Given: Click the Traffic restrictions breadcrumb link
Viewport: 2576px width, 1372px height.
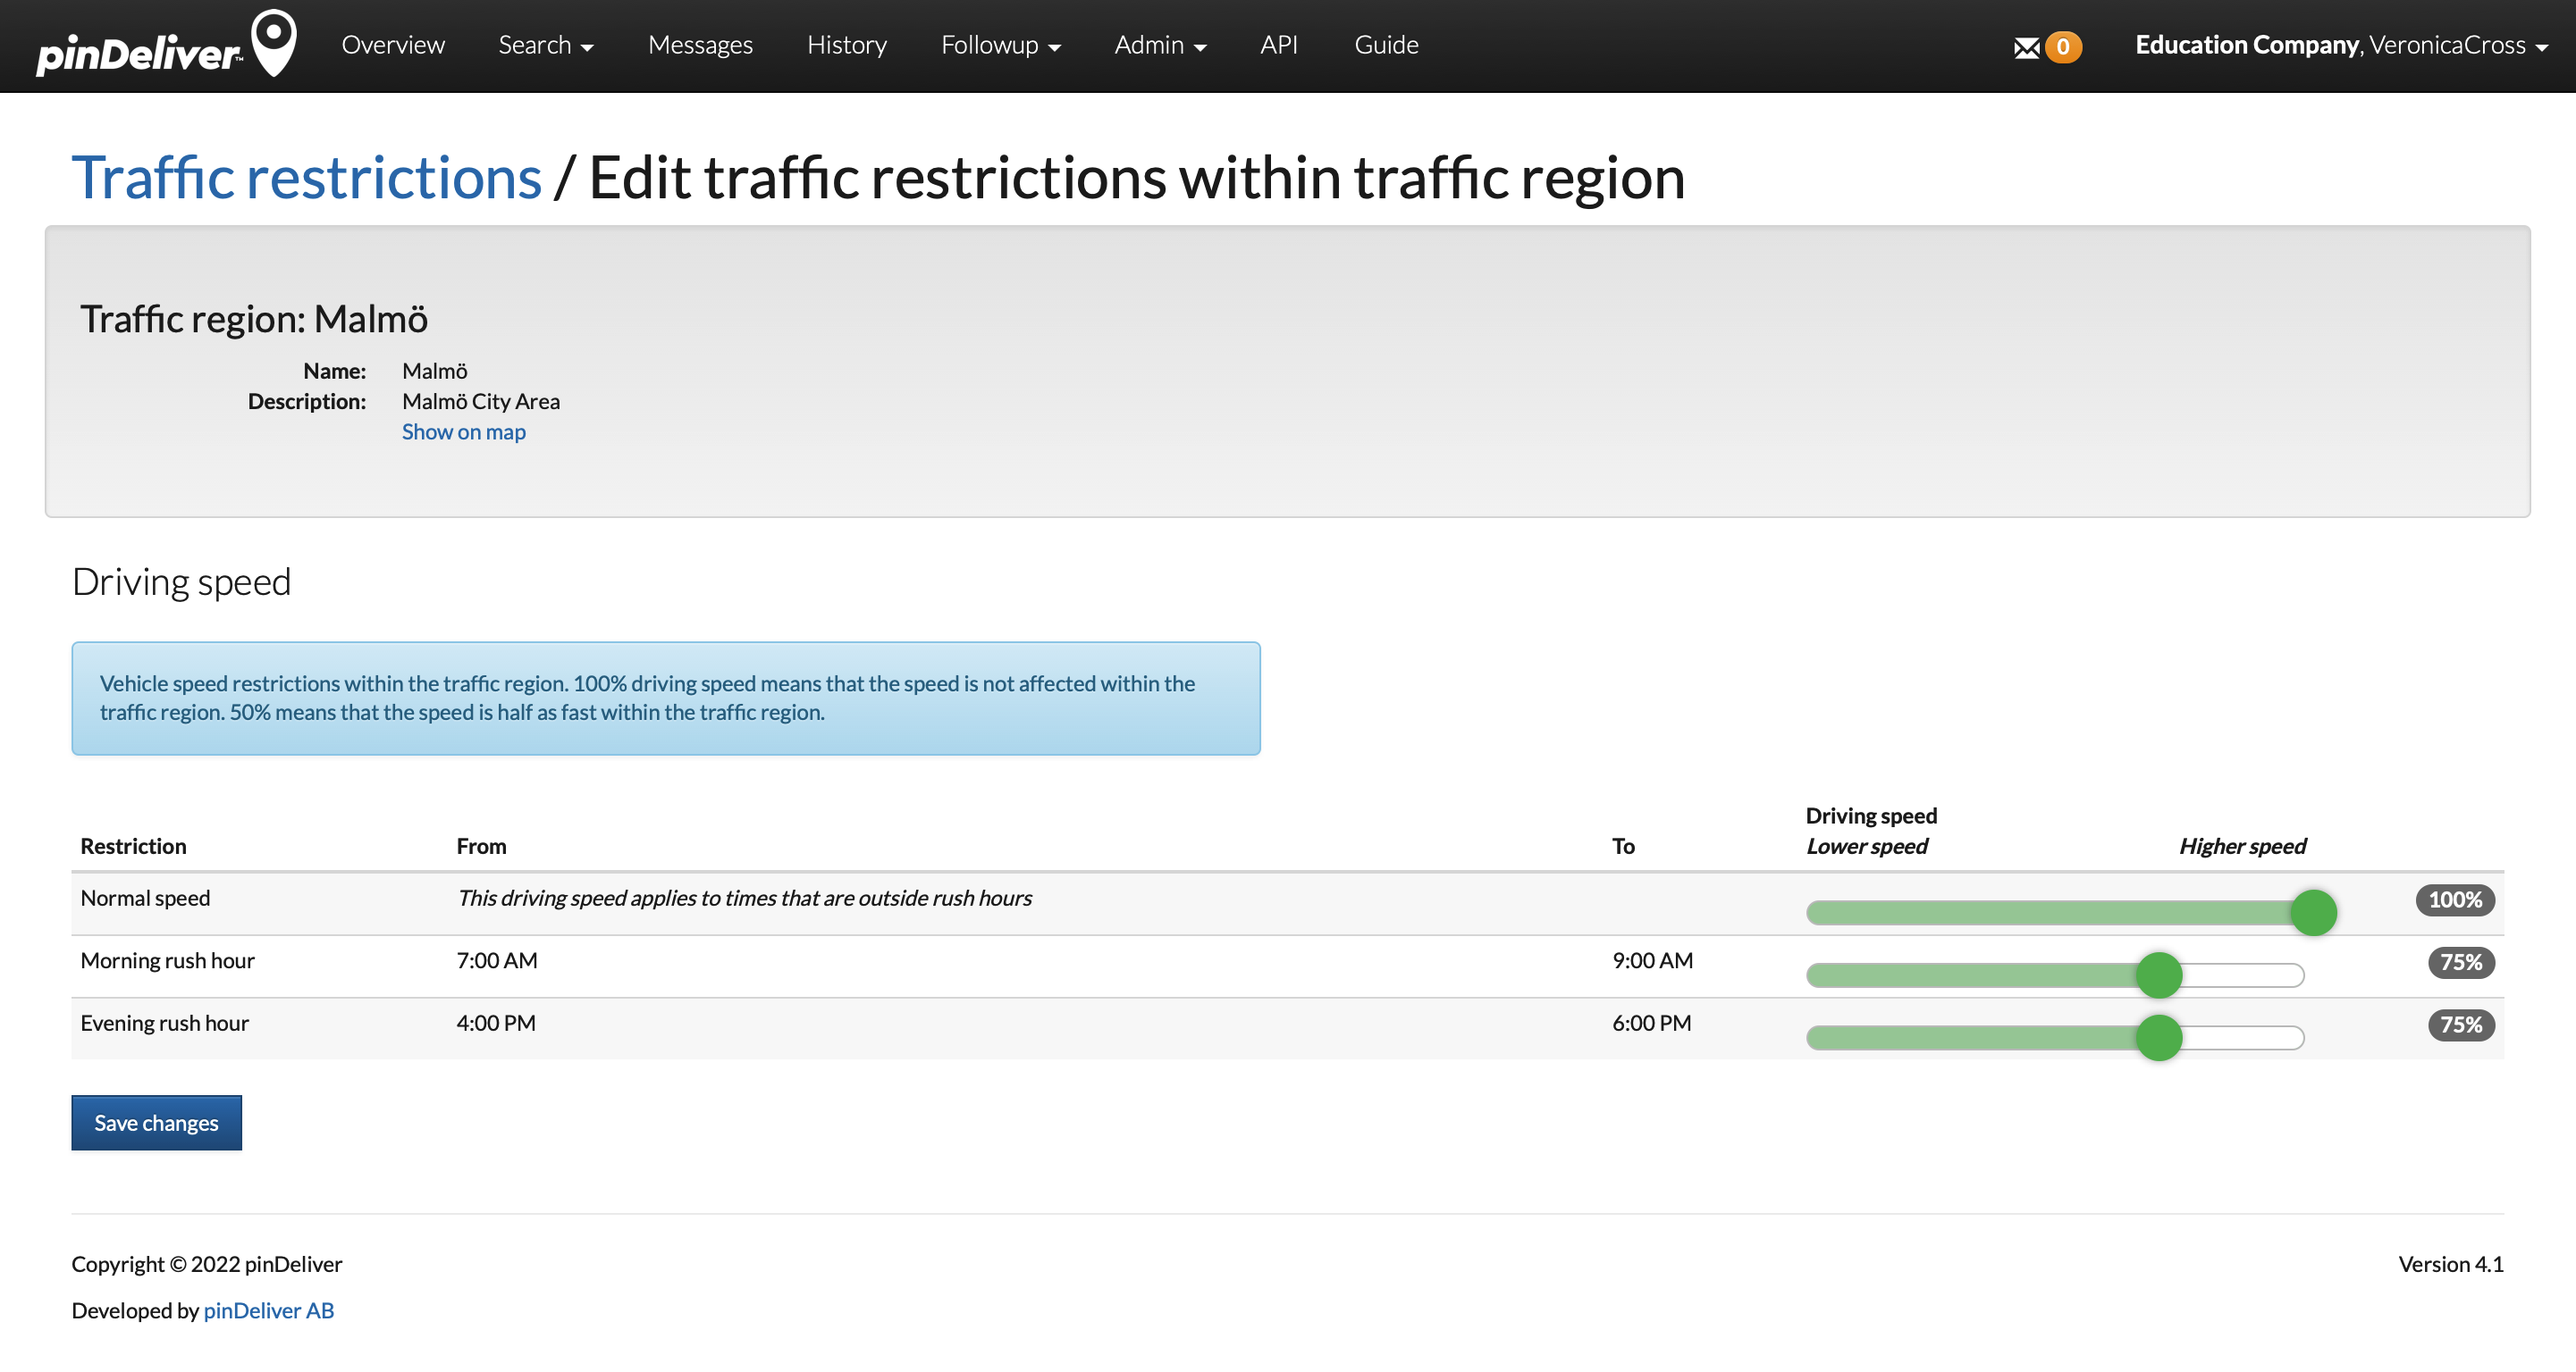Looking at the screenshot, I should click(307, 175).
